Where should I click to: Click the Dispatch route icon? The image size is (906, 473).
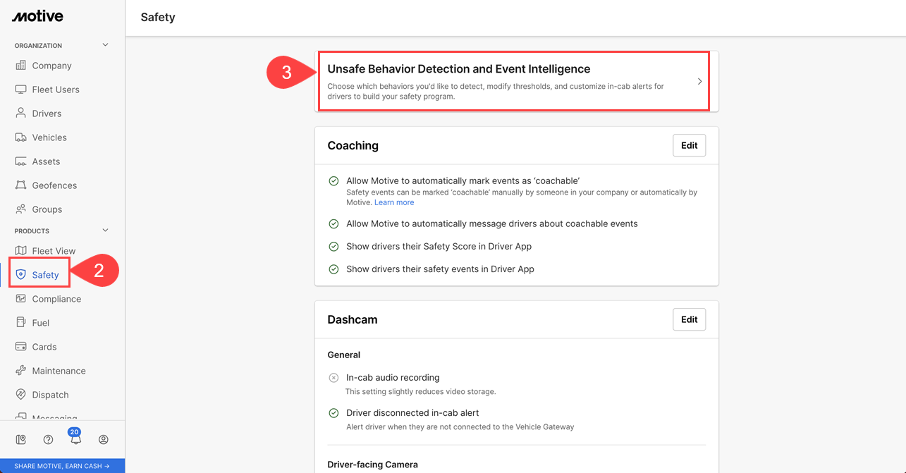coord(20,395)
